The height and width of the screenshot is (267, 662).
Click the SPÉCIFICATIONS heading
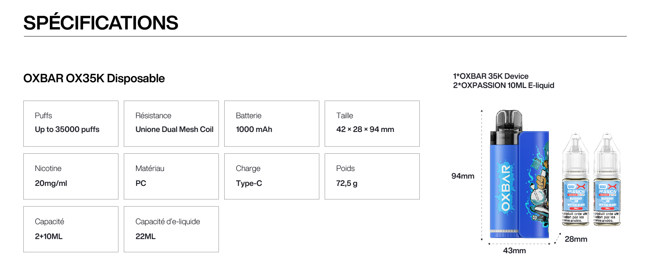101,23
